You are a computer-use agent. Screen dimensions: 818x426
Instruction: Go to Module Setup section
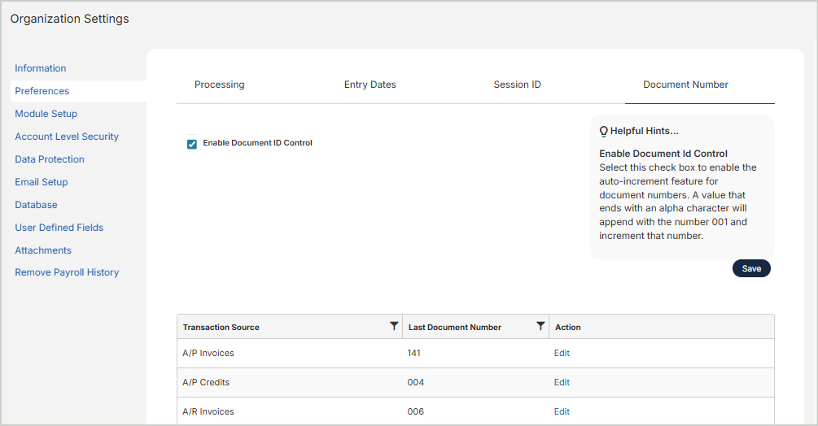pos(46,114)
